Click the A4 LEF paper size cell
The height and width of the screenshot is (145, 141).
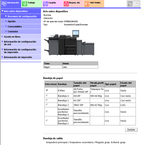82,96
